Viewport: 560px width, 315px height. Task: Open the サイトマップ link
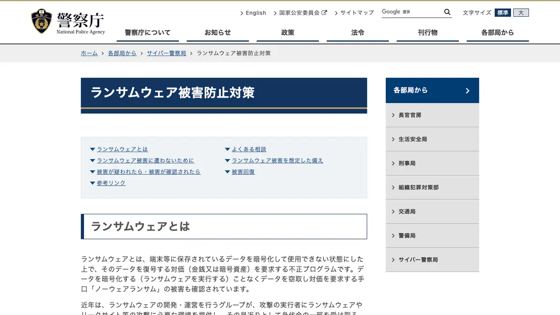357,13
